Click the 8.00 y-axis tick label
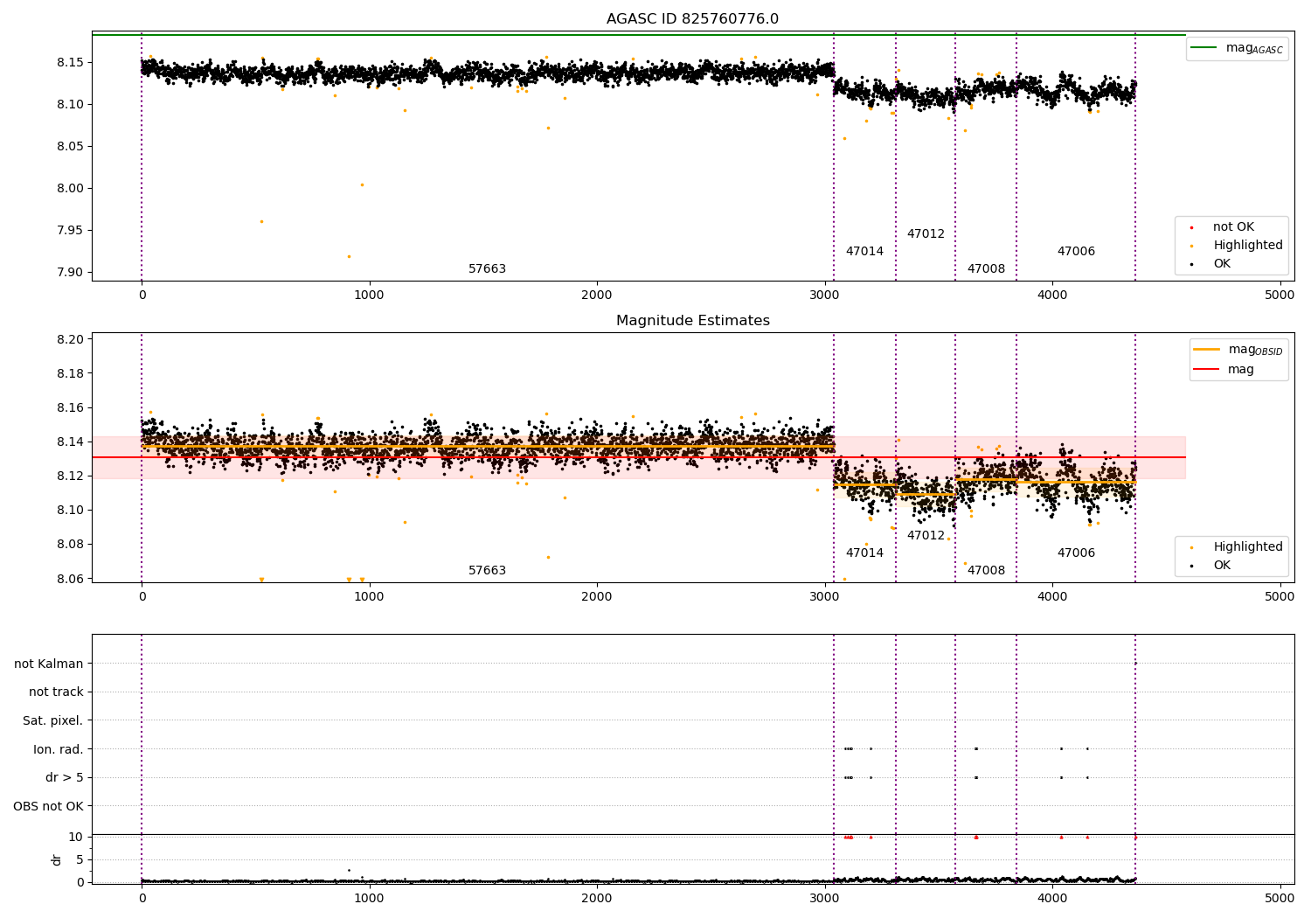 71,189
